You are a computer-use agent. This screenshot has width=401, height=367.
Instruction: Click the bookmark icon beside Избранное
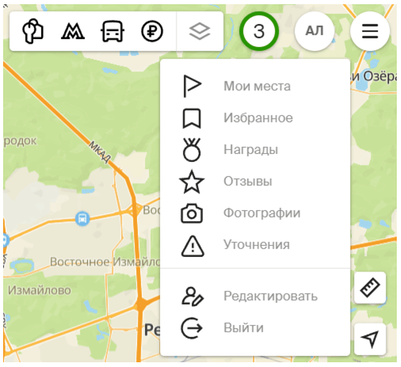[x=192, y=118]
